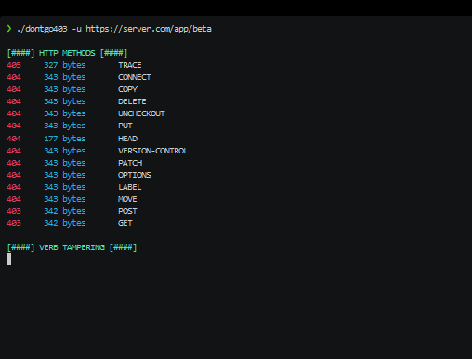This screenshot has width=472, height=359.
Task: Select the HEAD method name
Action: coord(127,139)
